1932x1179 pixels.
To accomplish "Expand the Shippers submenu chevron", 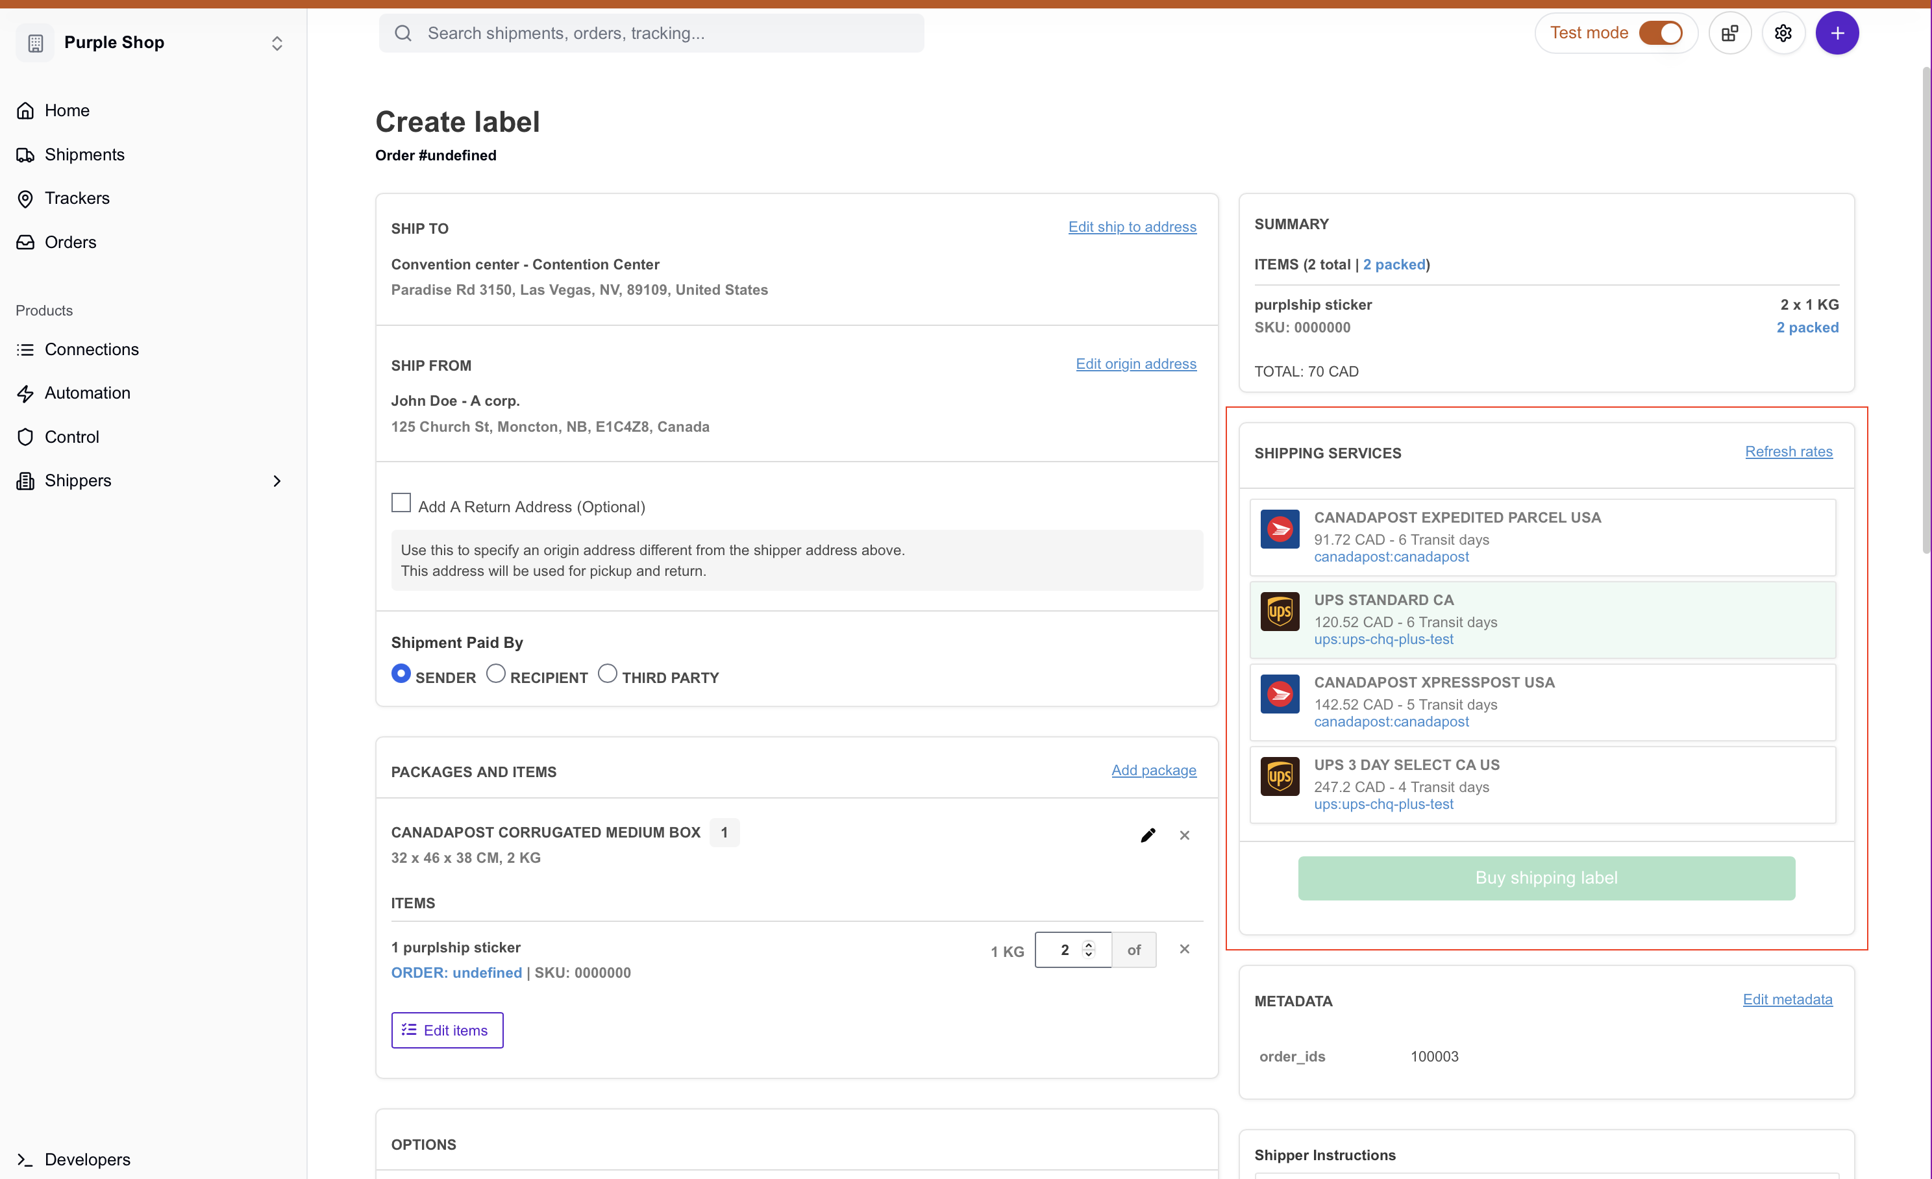I will pyautogui.click(x=276, y=480).
